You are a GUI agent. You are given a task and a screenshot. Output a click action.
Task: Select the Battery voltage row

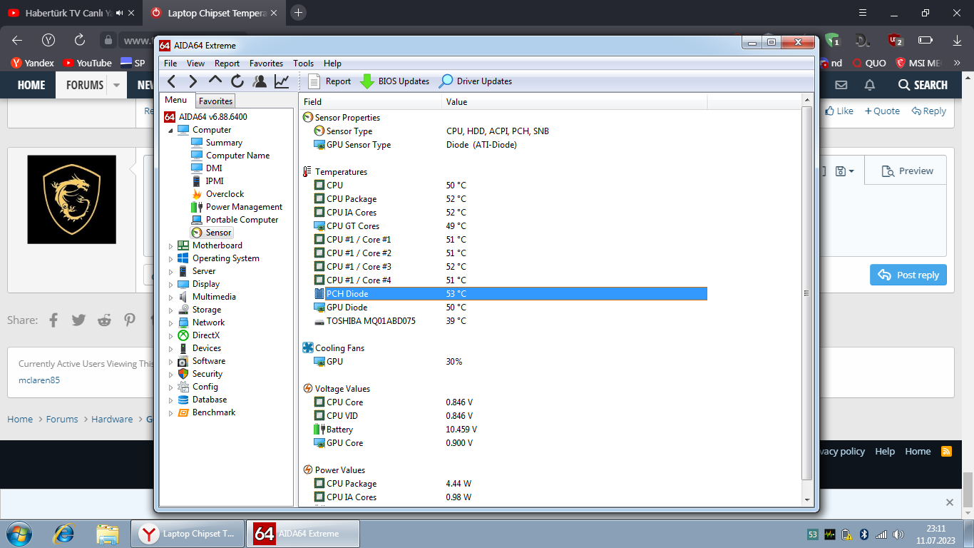503,430
